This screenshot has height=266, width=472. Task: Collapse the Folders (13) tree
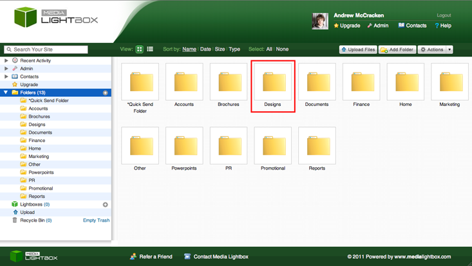tap(6, 93)
